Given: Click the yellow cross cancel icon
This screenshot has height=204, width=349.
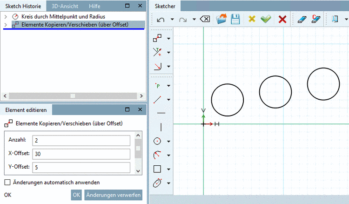Looking at the screenshot, I should (x=252, y=19).
